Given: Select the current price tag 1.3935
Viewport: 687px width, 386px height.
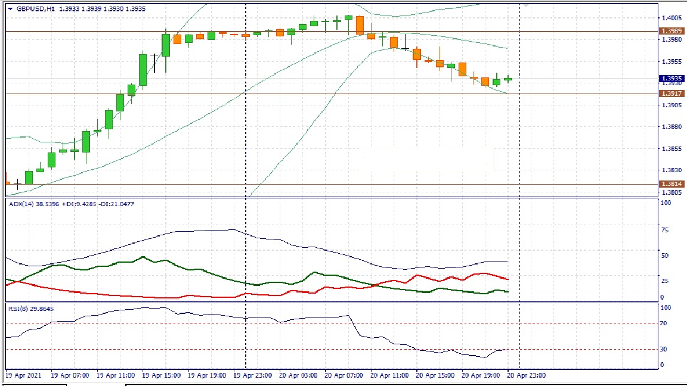Looking at the screenshot, I should pyautogui.click(x=671, y=79).
